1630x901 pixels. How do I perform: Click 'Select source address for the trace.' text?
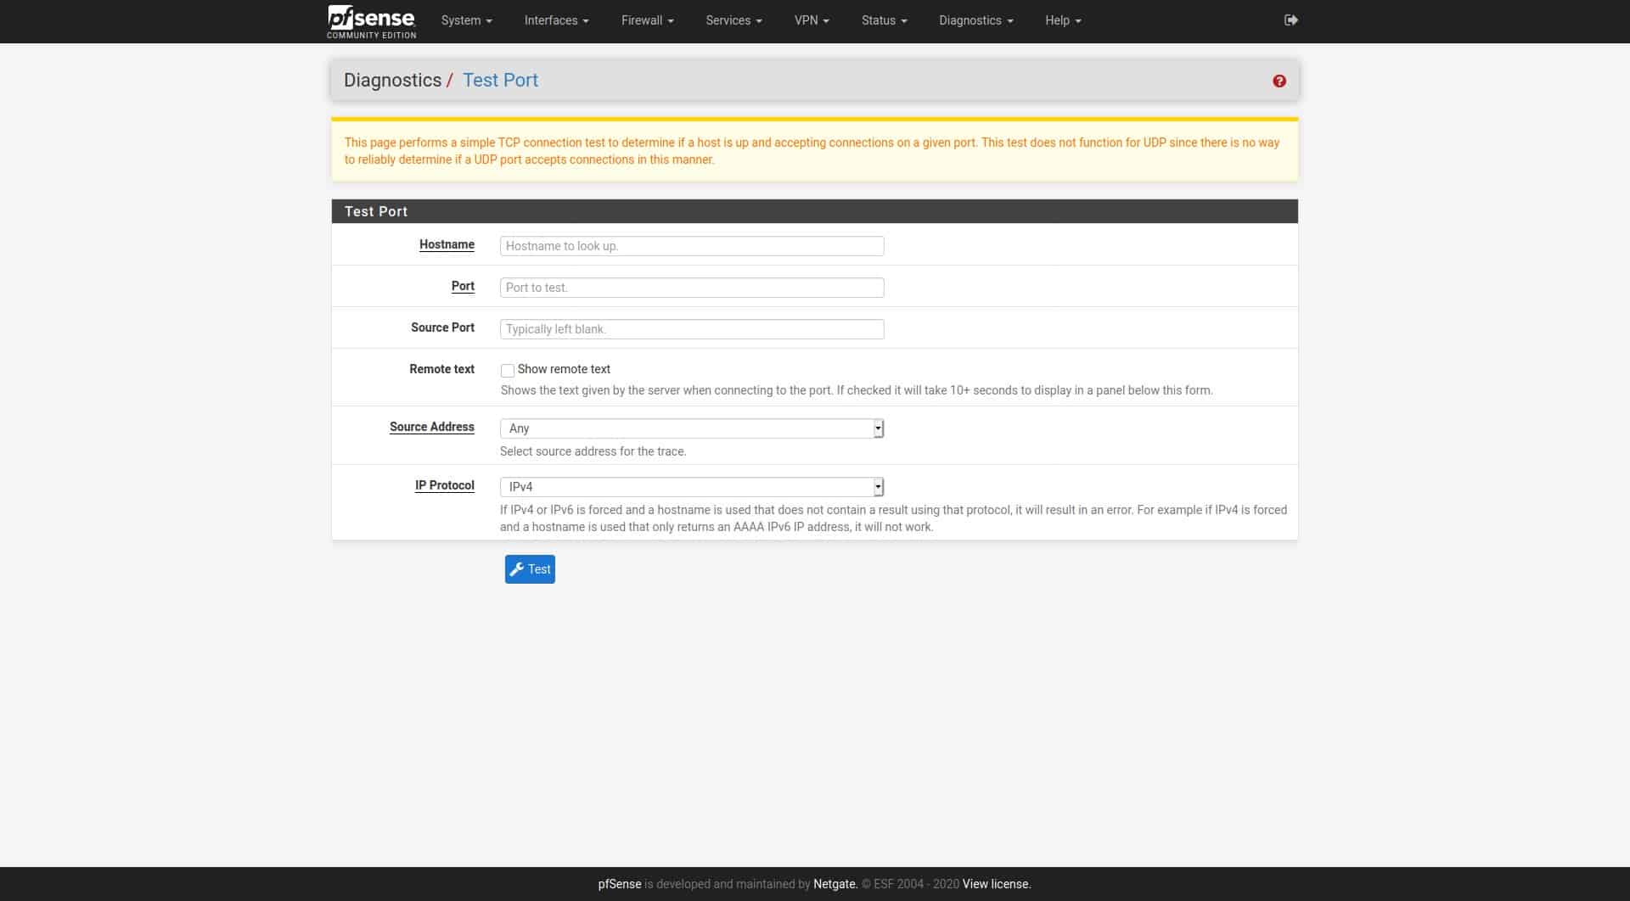click(x=593, y=451)
